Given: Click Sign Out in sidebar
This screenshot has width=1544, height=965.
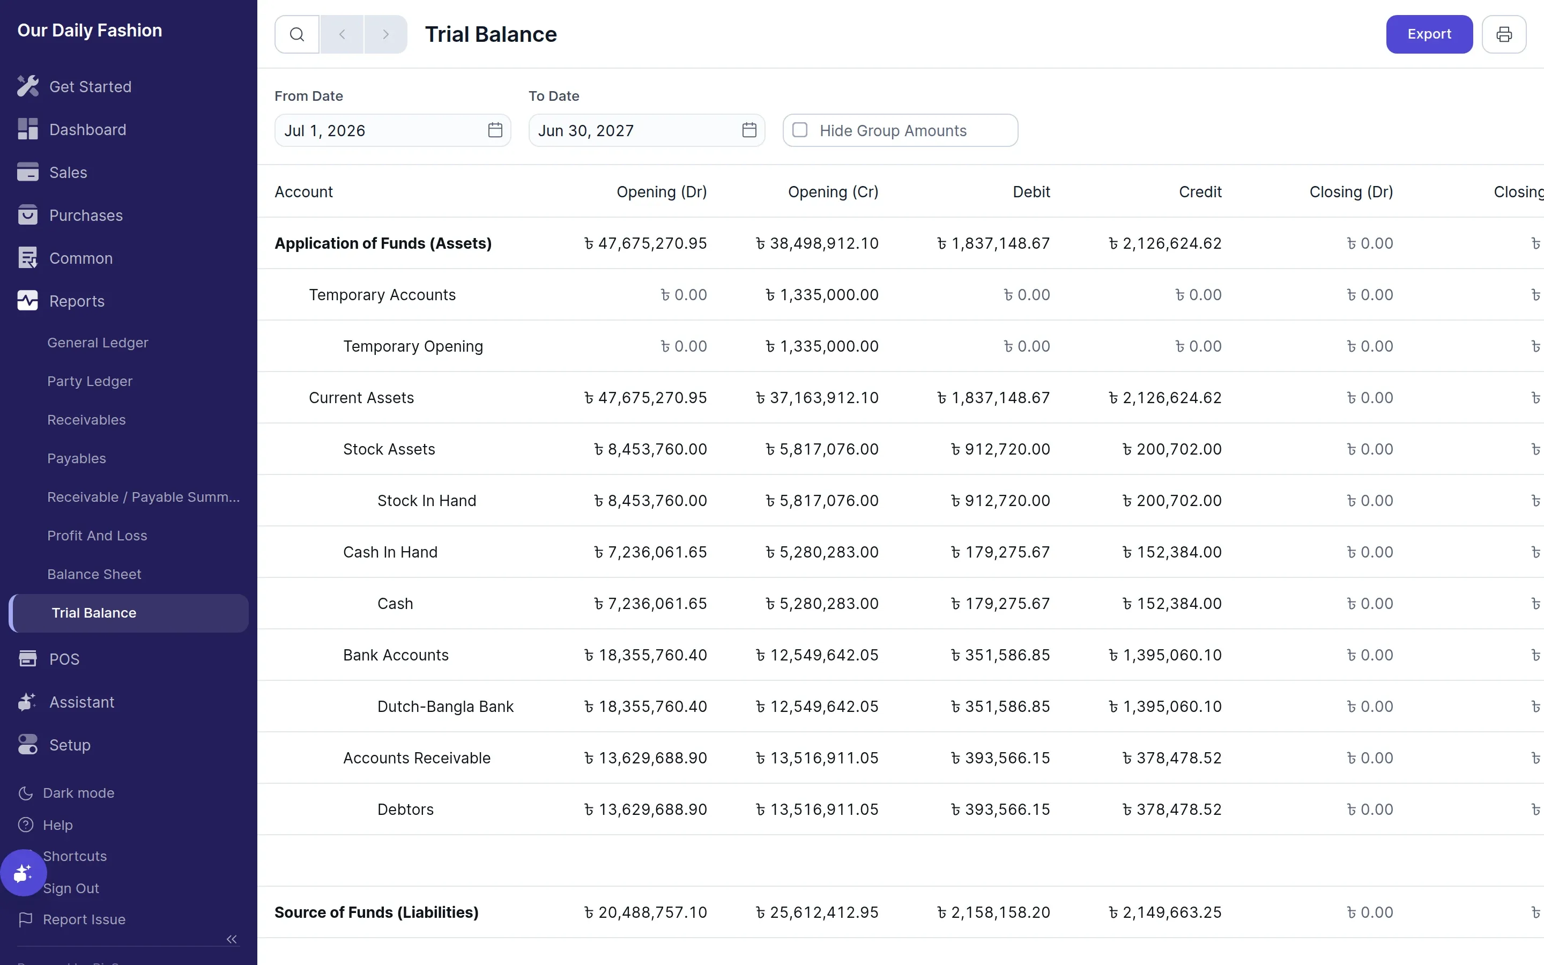Looking at the screenshot, I should (71, 888).
